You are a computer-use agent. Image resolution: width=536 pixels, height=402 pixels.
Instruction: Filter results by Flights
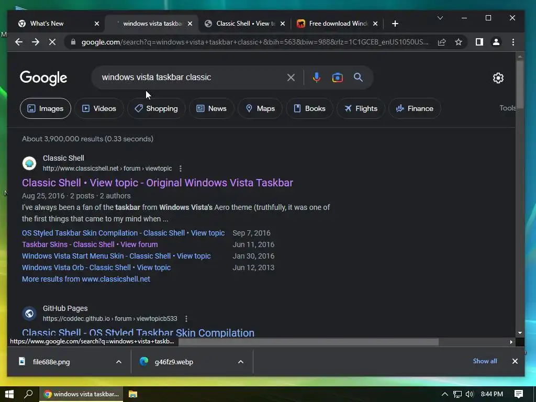[361, 108]
